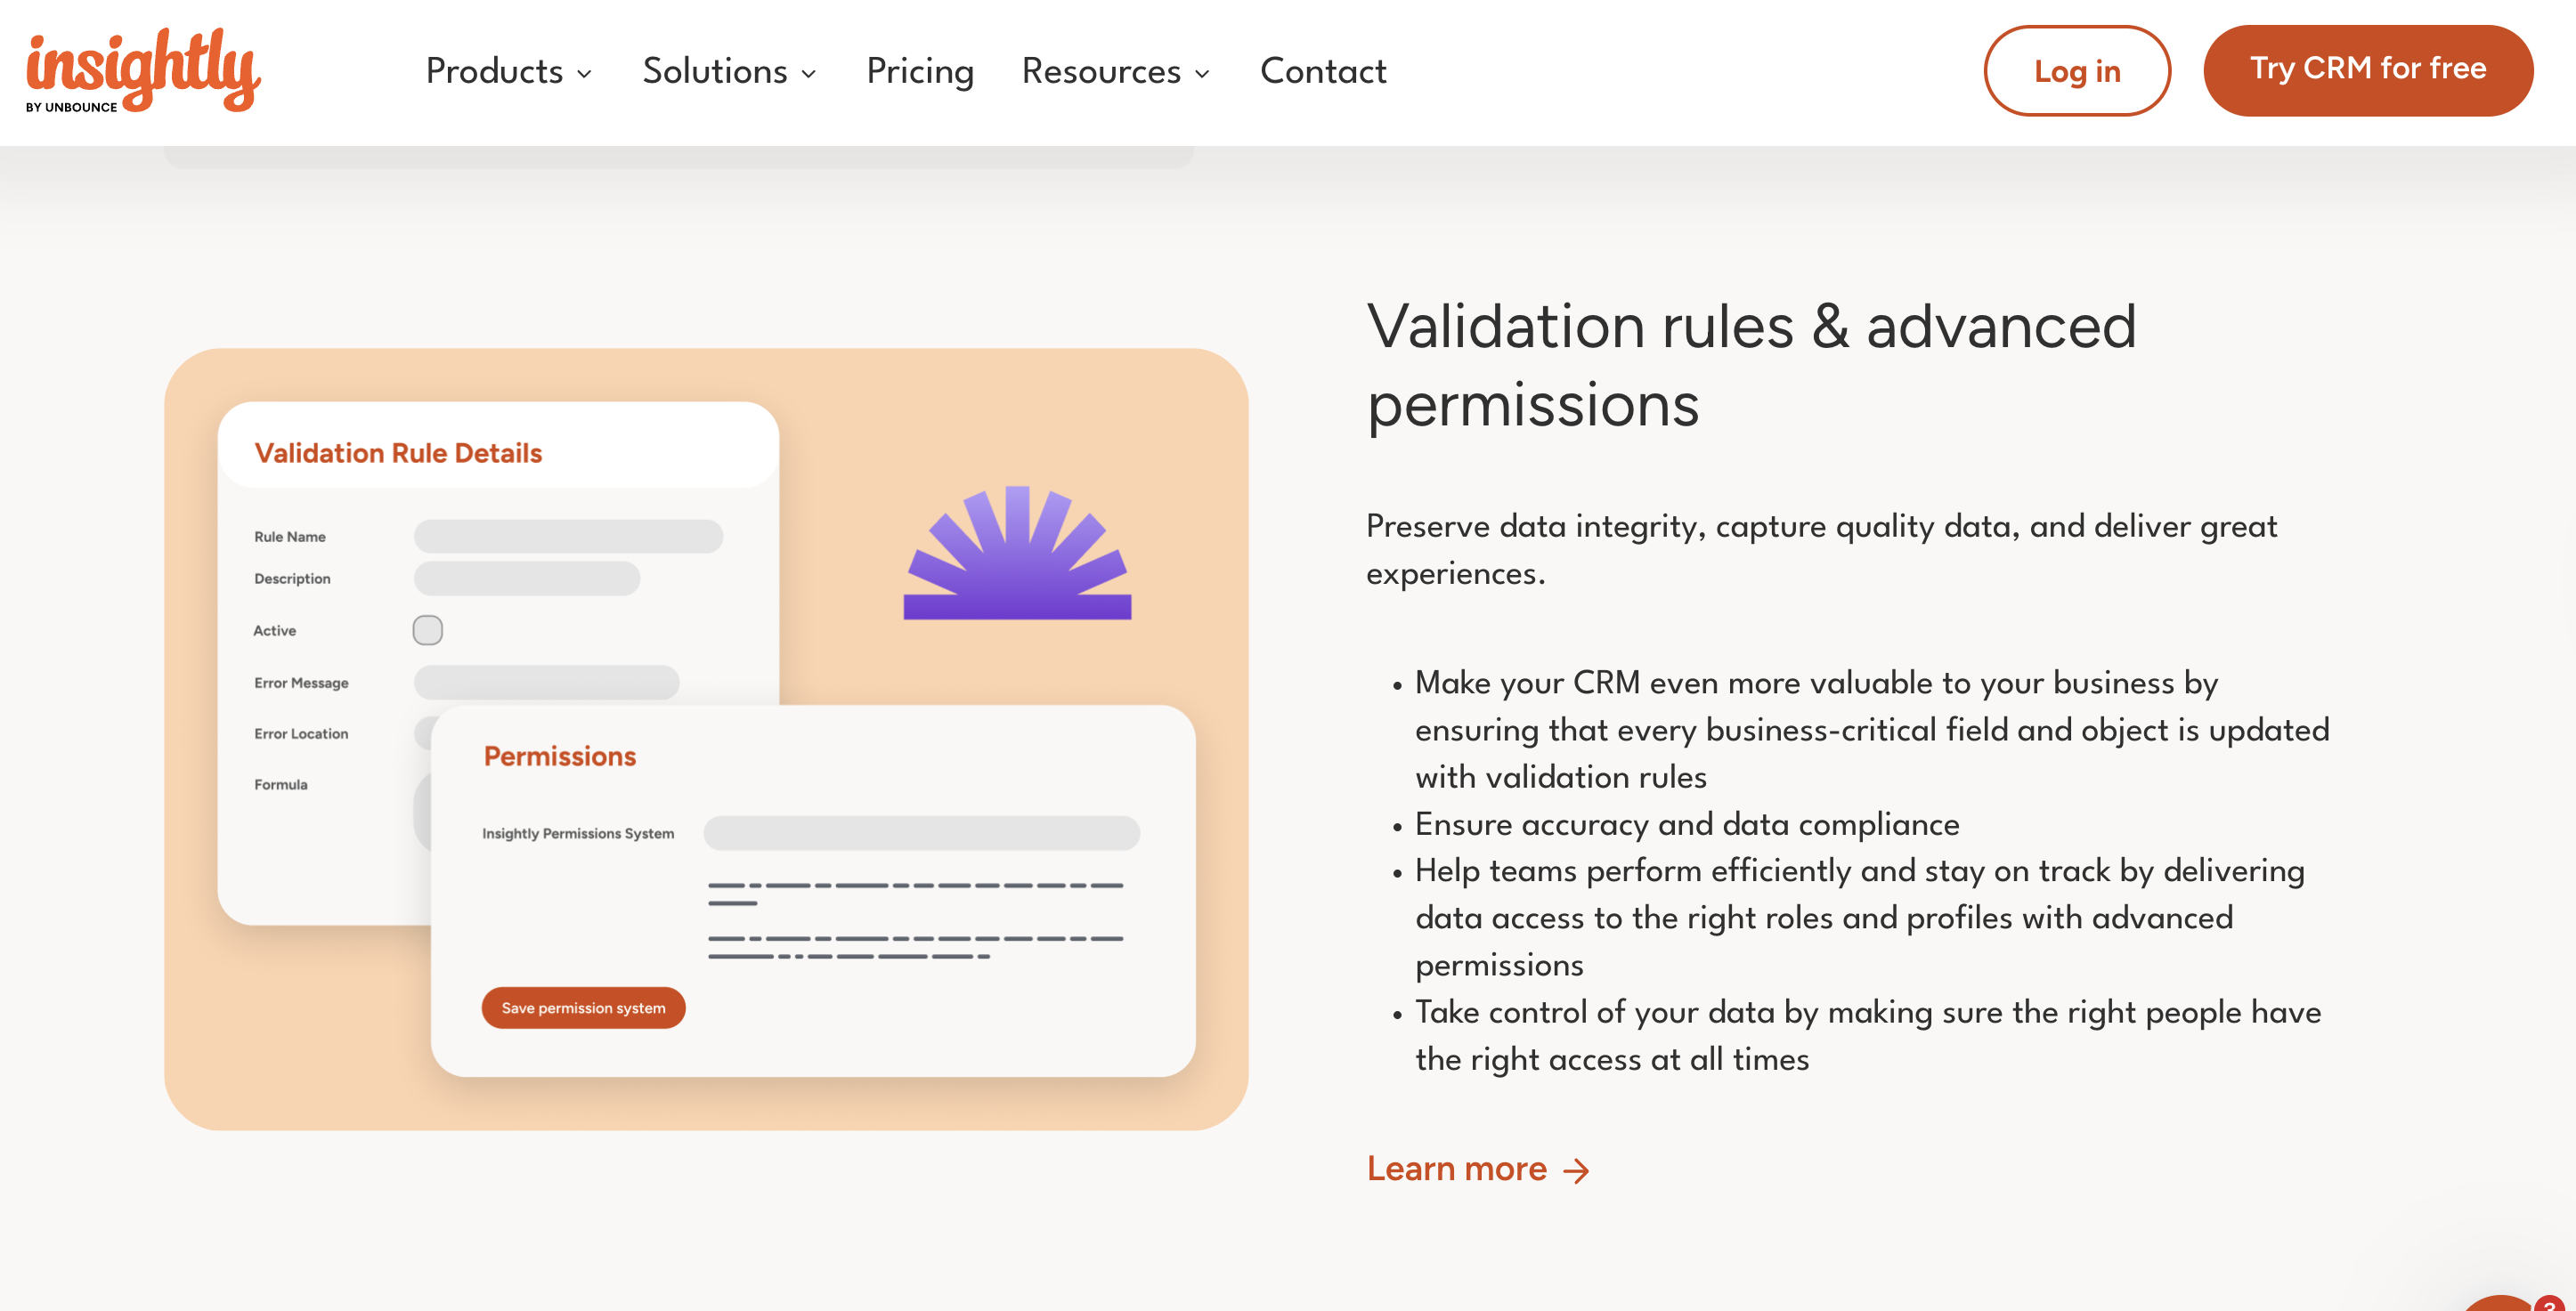Open the Pricing page
Image resolution: width=2576 pixels, height=1311 pixels.
919,72
